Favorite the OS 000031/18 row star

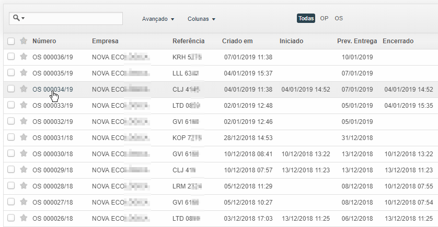tap(24, 137)
